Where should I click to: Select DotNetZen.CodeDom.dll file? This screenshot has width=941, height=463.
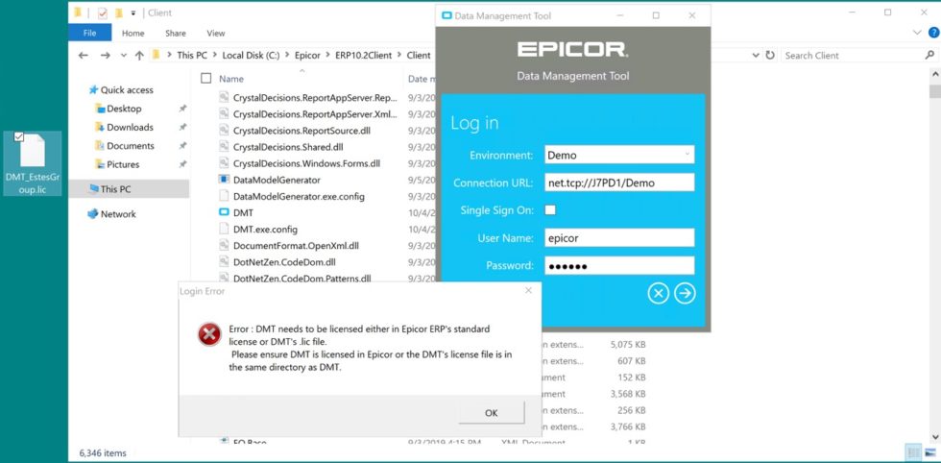284,262
